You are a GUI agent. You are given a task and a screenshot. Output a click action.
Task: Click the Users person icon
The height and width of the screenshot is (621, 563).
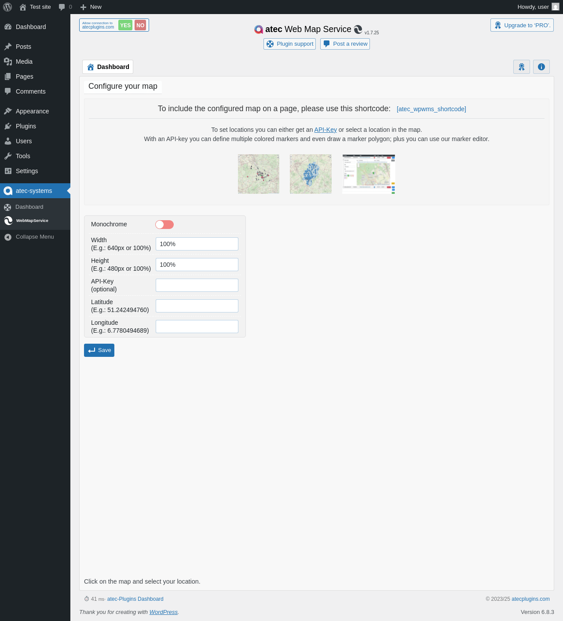pos(8,141)
